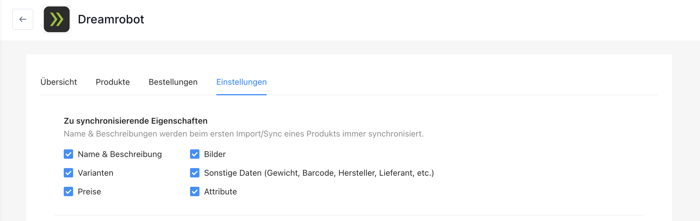Image resolution: width=700 pixels, height=221 pixels.
Task: Switch to the Produkte tab
Action: coord(113,82)
